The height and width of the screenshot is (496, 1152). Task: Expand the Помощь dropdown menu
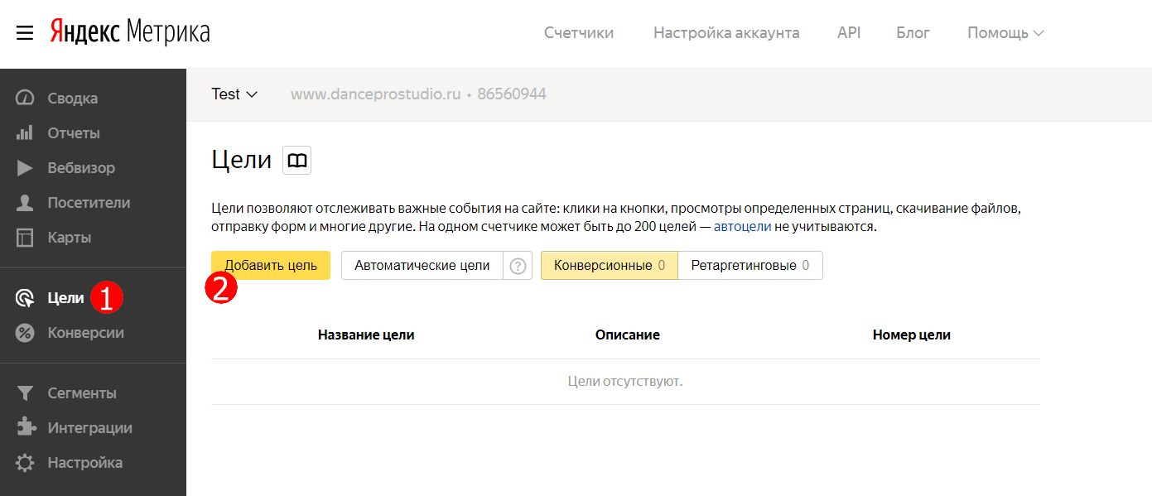coord(1005,33)
